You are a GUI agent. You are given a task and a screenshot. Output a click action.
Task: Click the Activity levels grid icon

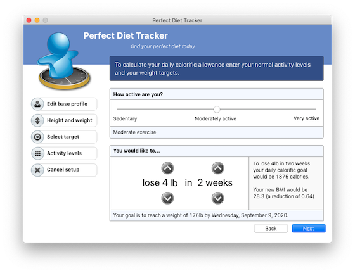pos(37,153)
